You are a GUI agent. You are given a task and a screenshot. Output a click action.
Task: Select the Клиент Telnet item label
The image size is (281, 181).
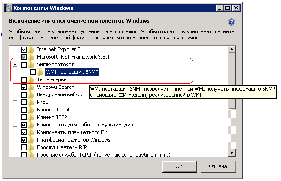point(53,110)
